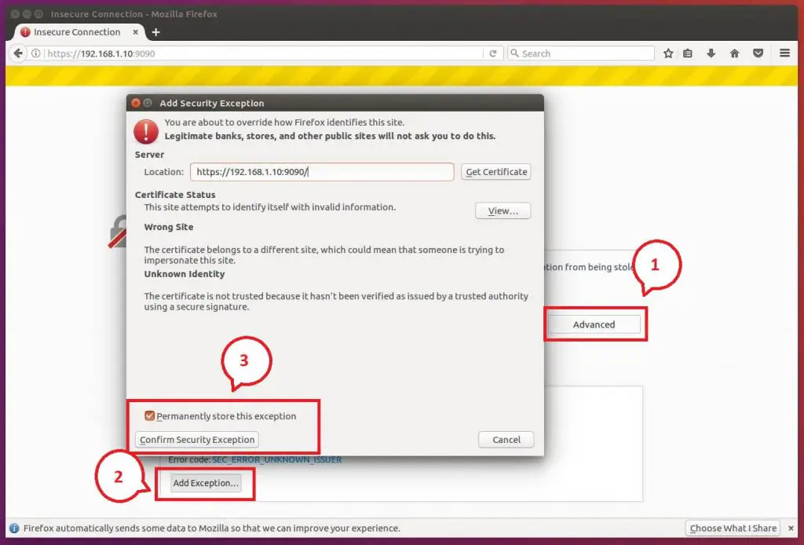Open the Downloads arrow icon
The image size is (804, 545).
pyautogui.click(x=711, y=53)
